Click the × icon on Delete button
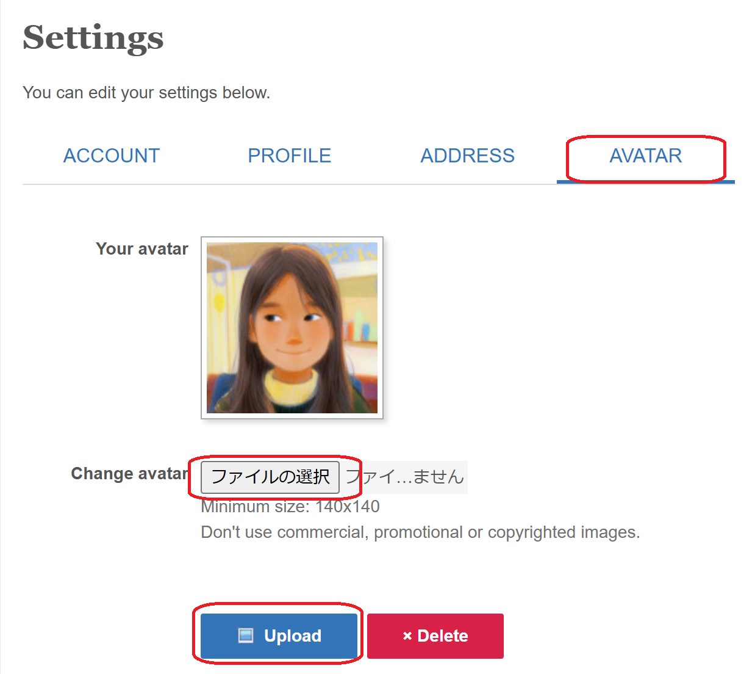The height and width of the screenshot is (674, 755). pyautogui.click(x=407, y=636)
